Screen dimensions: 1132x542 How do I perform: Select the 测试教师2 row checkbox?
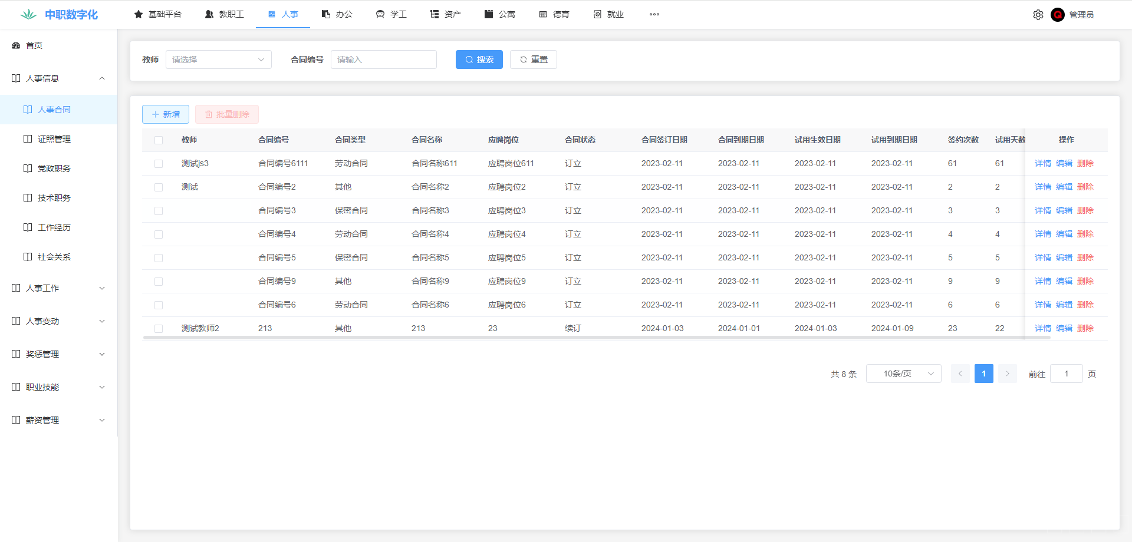pos(159,329)
